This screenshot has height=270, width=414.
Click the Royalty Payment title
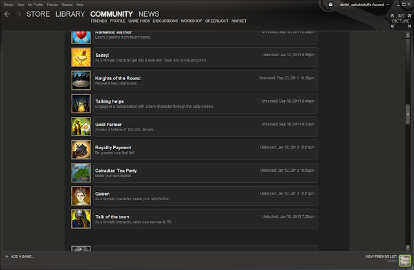(113, 147)
